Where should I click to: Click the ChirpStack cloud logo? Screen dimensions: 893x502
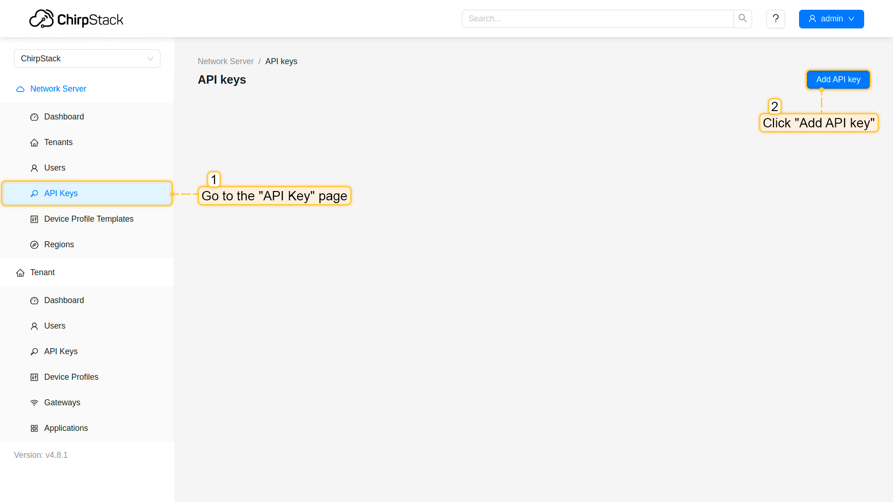[x=42, y=19]
